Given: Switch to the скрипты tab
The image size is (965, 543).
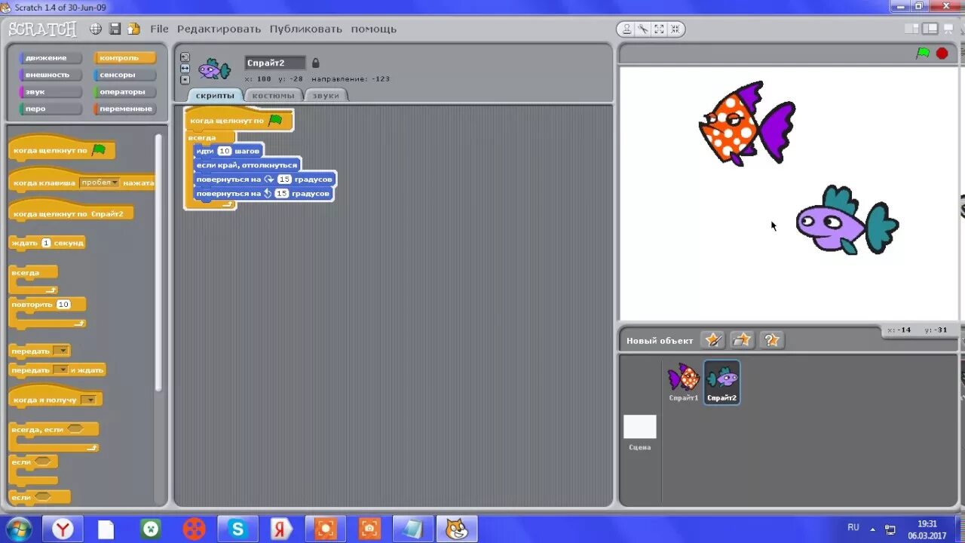Looking at the screenshot, I should click(215, 95).
